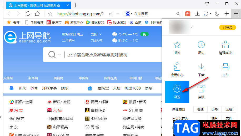Open new 普通 (normal) window
This screenshot has height=136, width=241.
[x=200, y=109]
